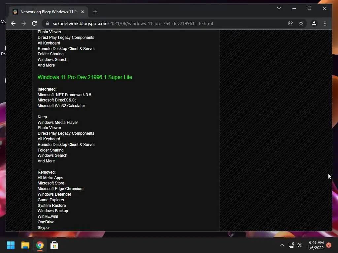The image size is (338, 253).
Task: Minimize the Chrome window
Action: tap(294, 8)
